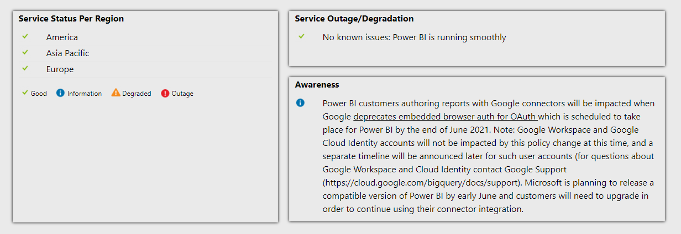Click the Information legend label
The height and width of the screenshot is (234, 681).
(x=85, y=94)
